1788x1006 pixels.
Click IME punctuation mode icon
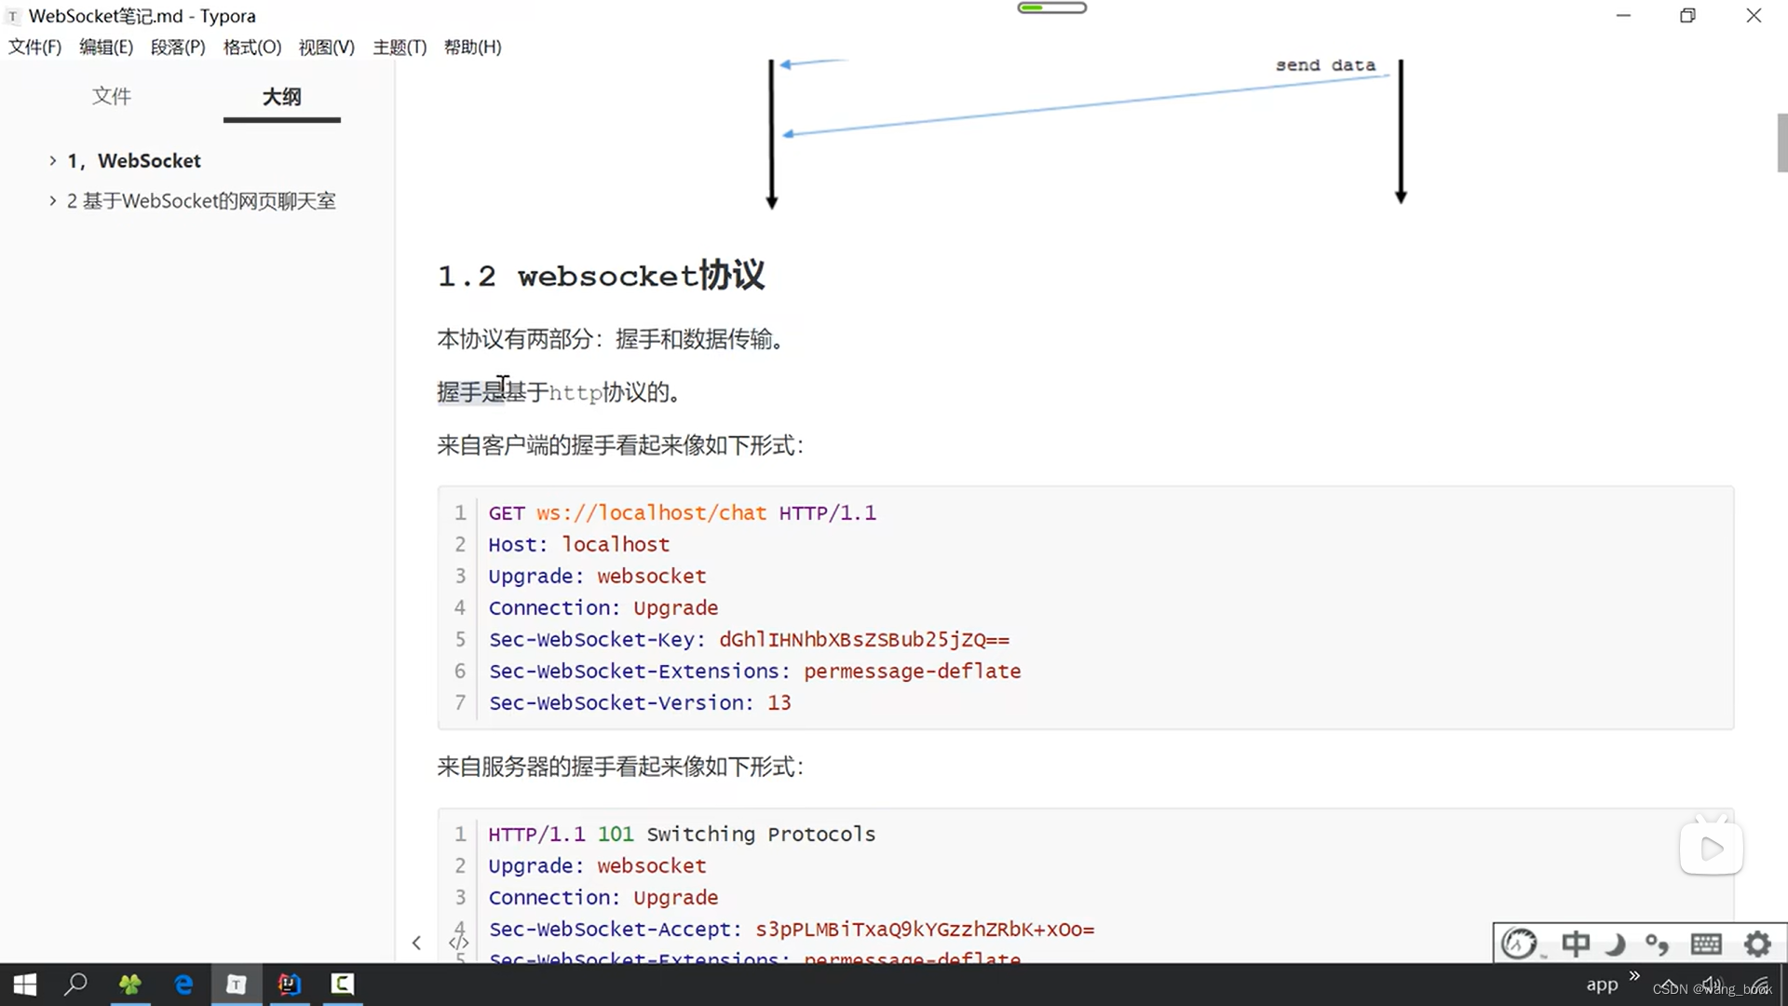tap(1657, 944)
